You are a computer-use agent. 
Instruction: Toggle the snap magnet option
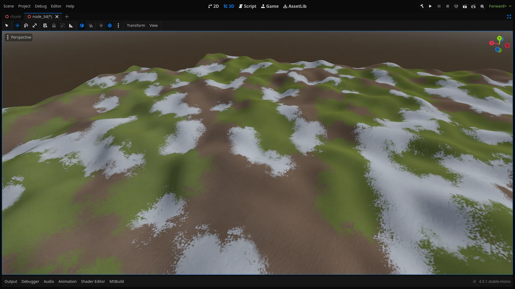coord(91,25)
